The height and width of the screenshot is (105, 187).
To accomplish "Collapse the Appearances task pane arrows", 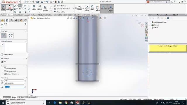I will (150, 15).
